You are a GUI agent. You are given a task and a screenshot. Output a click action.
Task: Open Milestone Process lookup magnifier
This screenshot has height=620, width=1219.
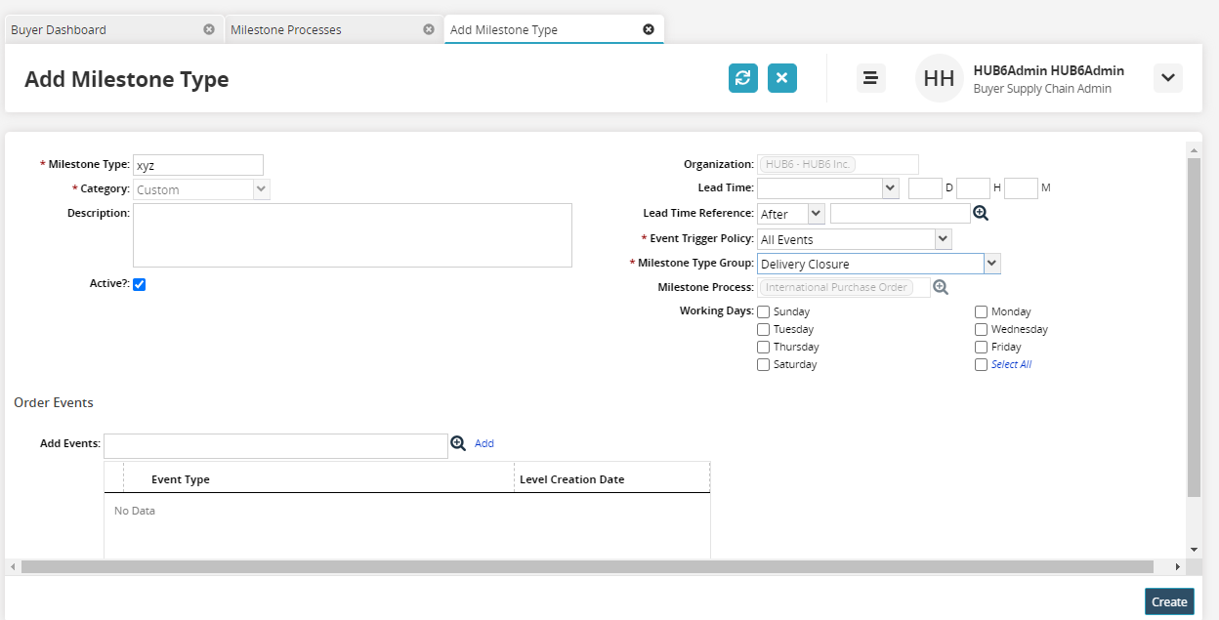[x=941, y=287]
